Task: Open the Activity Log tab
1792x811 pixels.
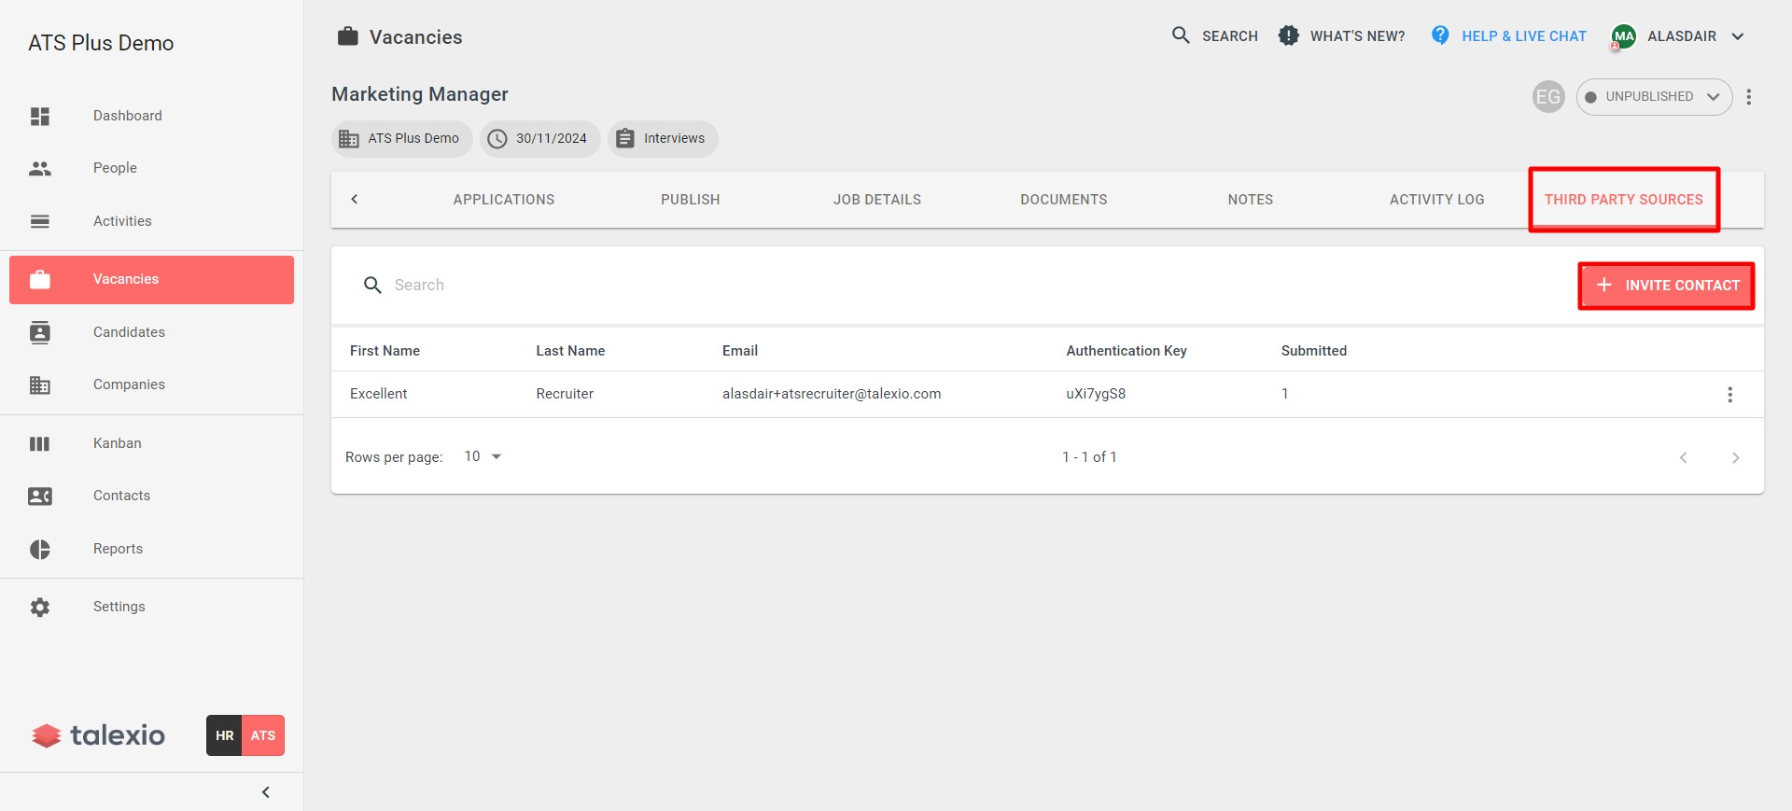Action: [x=1437, y=200]
